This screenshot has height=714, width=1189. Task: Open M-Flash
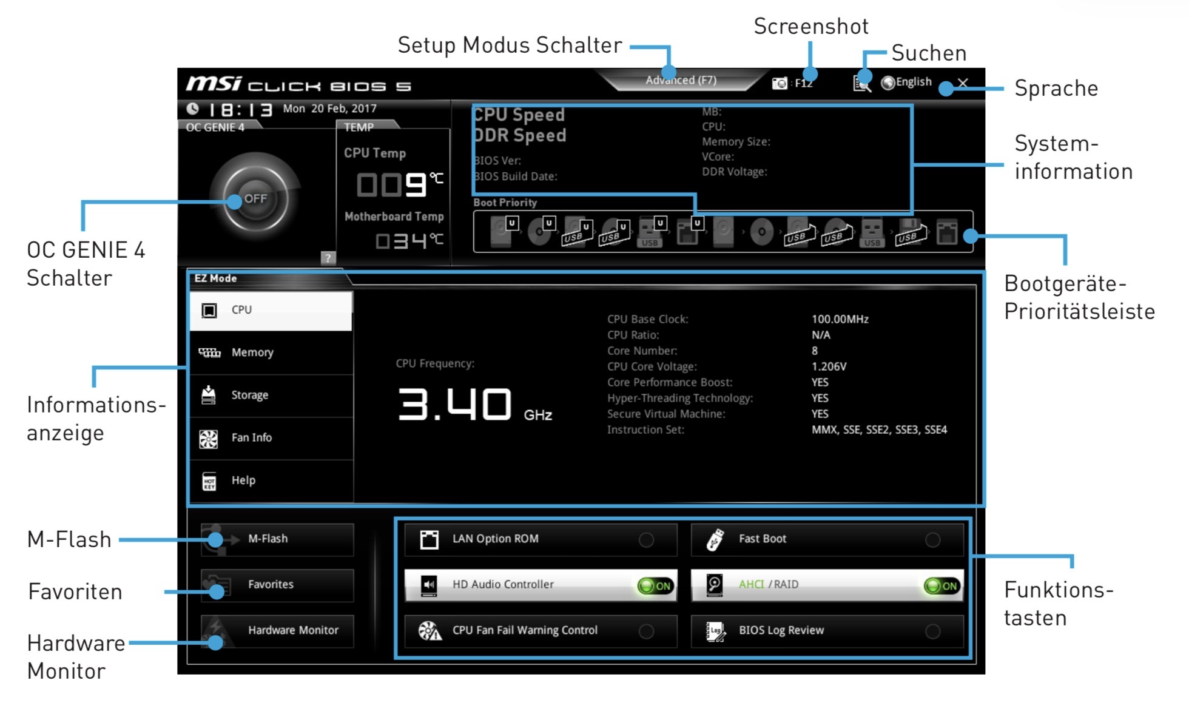pyautogui.click(x=277, y=539)
